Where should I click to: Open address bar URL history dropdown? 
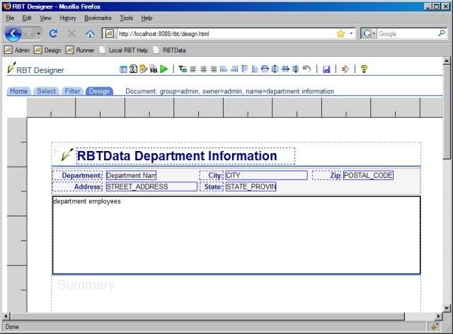click(351, 33)
